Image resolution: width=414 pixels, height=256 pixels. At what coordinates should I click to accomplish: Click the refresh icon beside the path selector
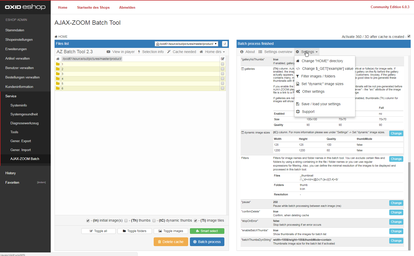pyautogui.click(x=225, y=44)
